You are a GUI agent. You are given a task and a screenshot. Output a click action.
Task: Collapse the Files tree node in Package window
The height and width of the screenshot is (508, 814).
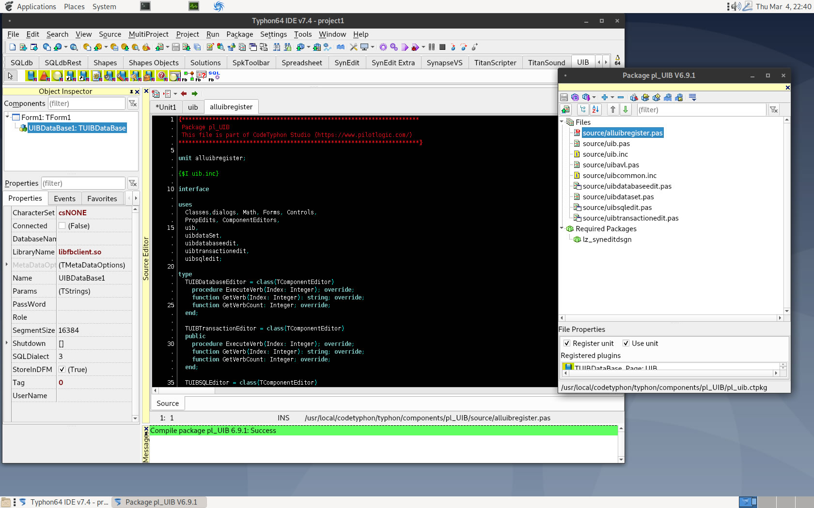click(562, 122)
